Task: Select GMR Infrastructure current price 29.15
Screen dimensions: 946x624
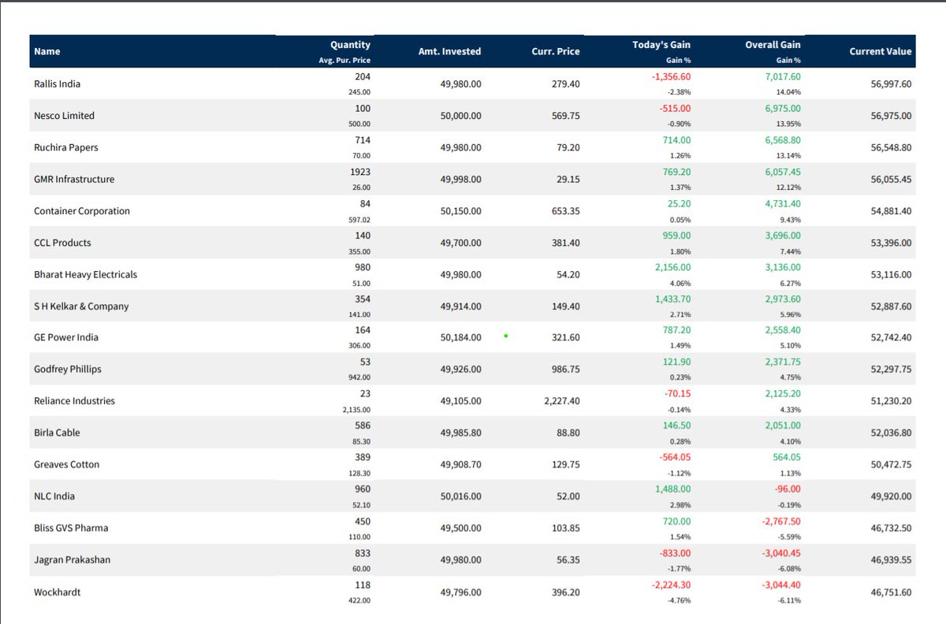Action: (567, 179)
